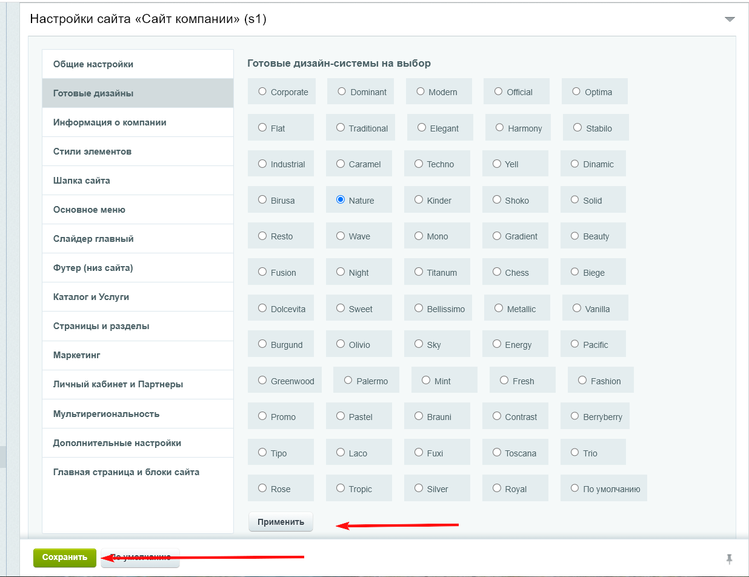Pick the Berryberry design theme

point(575,416)
